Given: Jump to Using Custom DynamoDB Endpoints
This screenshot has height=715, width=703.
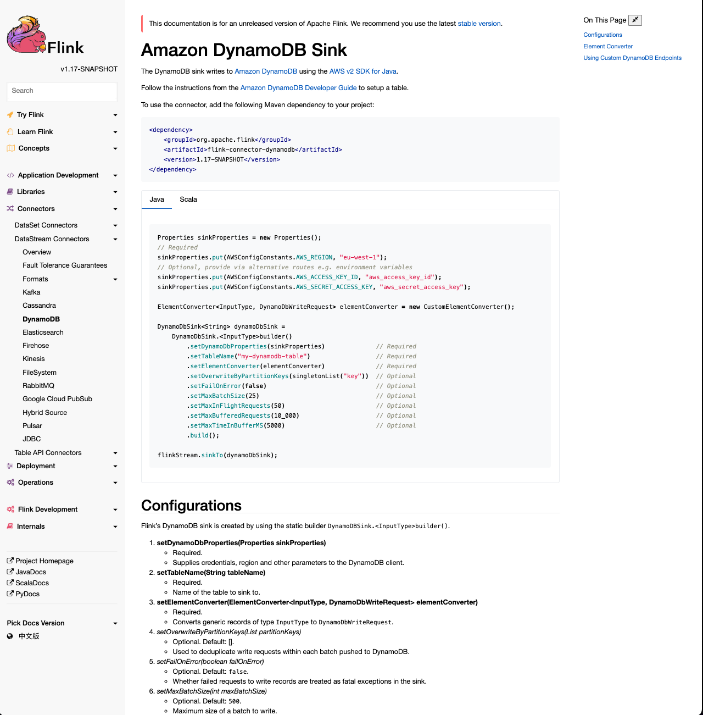Looking at the screenshot, I should pos(632,58).
